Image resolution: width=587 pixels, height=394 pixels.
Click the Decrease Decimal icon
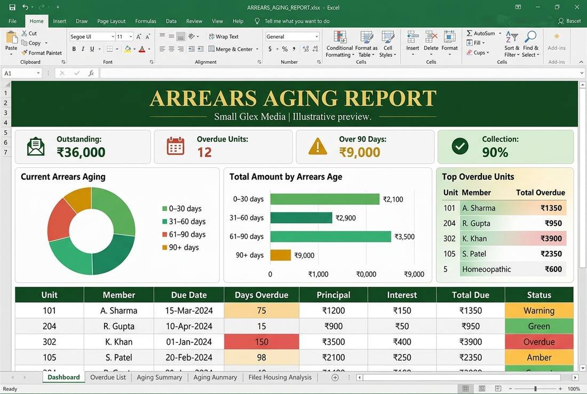coord(315,49)
